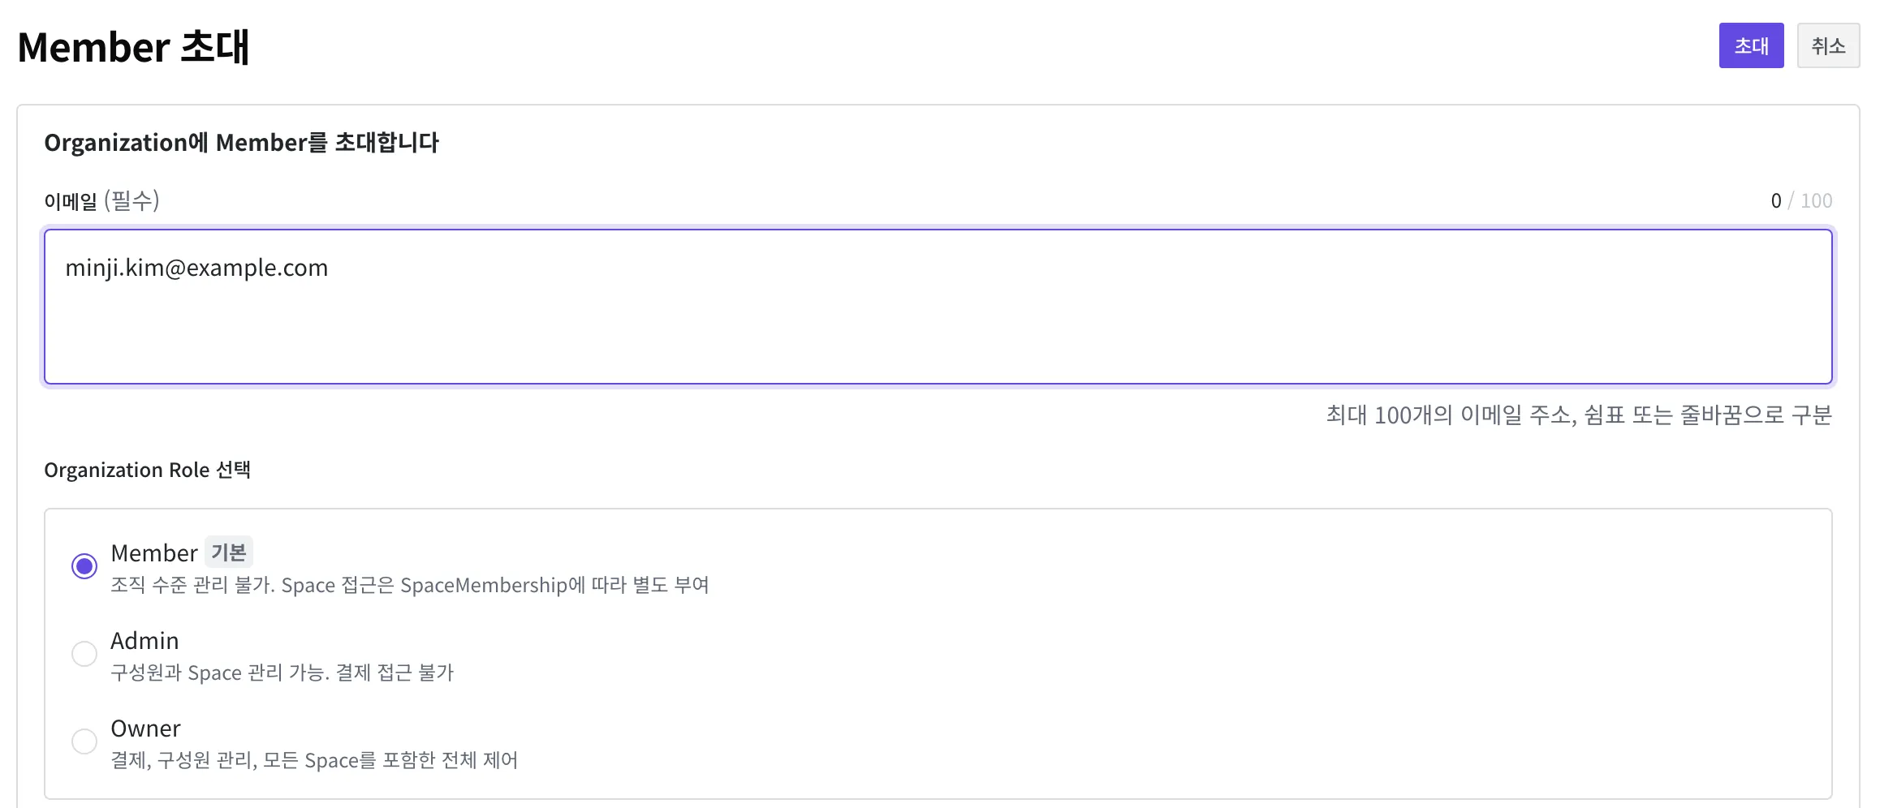
Task: Click the Organization Role 선택 label
Action: 147,470
